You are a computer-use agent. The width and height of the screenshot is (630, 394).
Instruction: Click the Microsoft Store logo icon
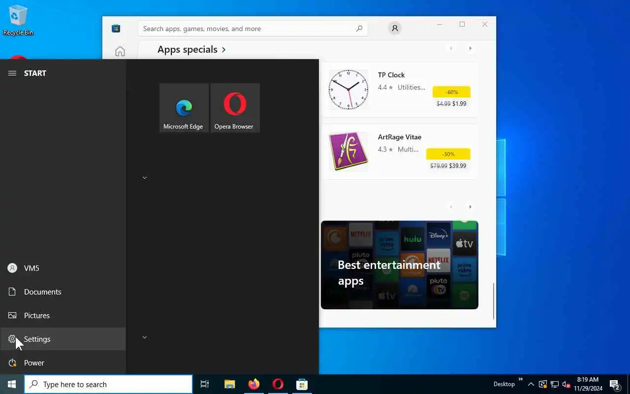(x=116, y=29)
